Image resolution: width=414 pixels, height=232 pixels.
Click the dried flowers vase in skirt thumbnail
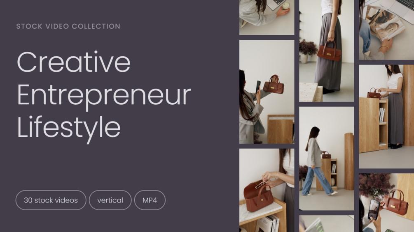[307, 51]
